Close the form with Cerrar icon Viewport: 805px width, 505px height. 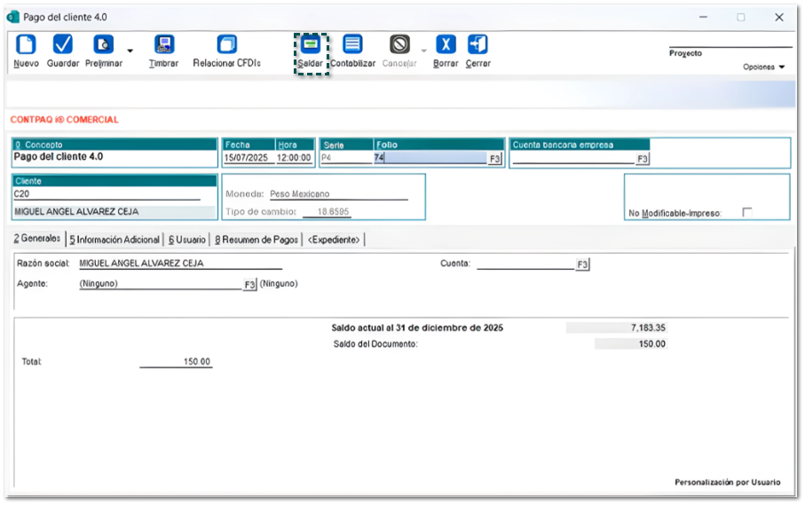477,45
